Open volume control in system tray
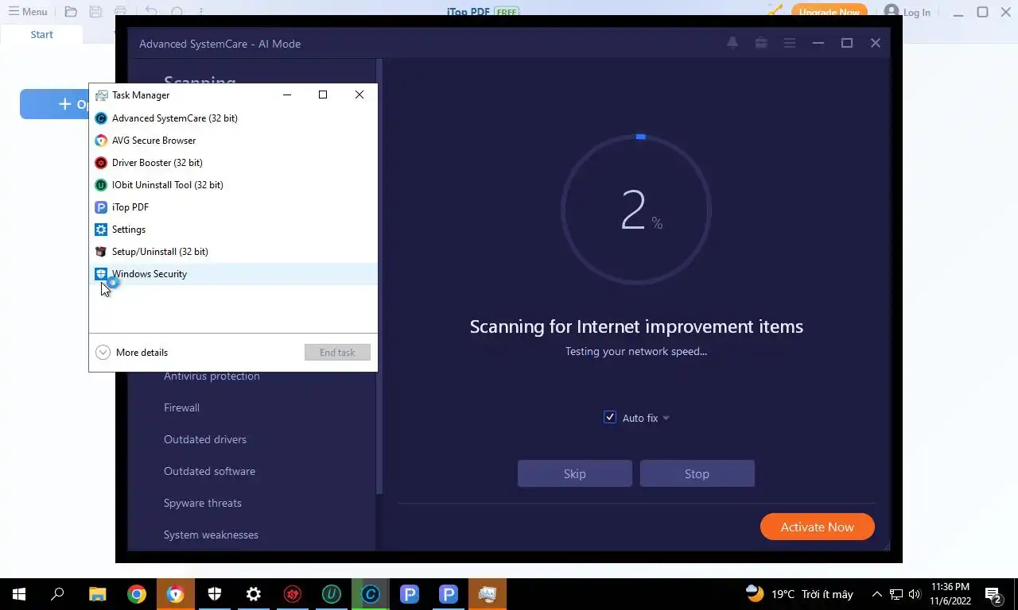The width and height of the screenshot is (1018, 610). pyautogui.click(x=915, y=594)
